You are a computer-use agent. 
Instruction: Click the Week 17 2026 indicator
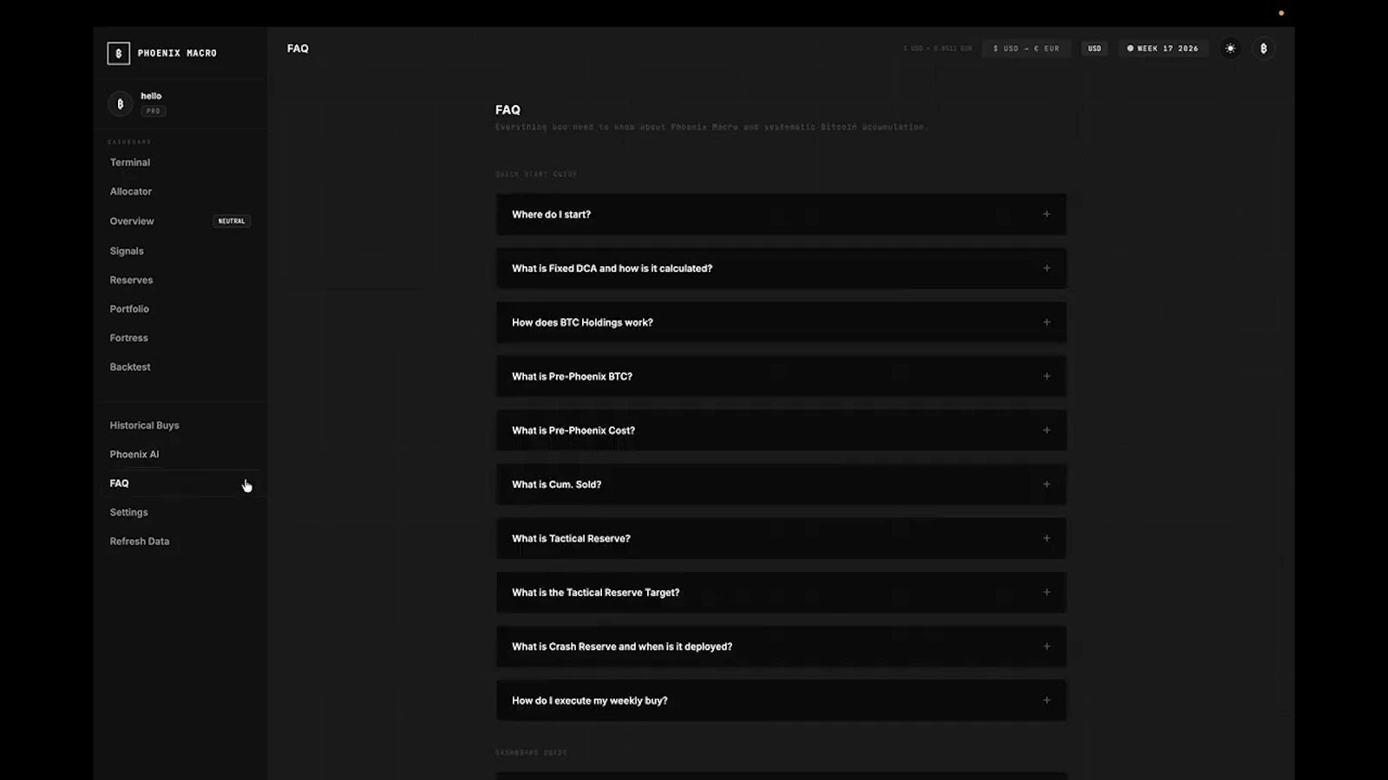coord(1162,49)
